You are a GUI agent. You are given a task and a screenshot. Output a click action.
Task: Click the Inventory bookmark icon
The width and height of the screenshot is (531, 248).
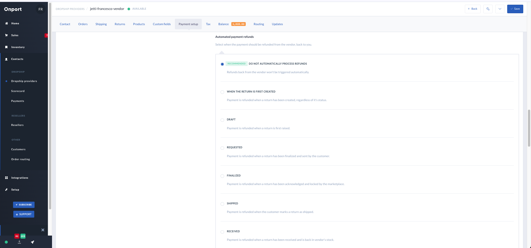pyautogui.click(x=6, y=47)
